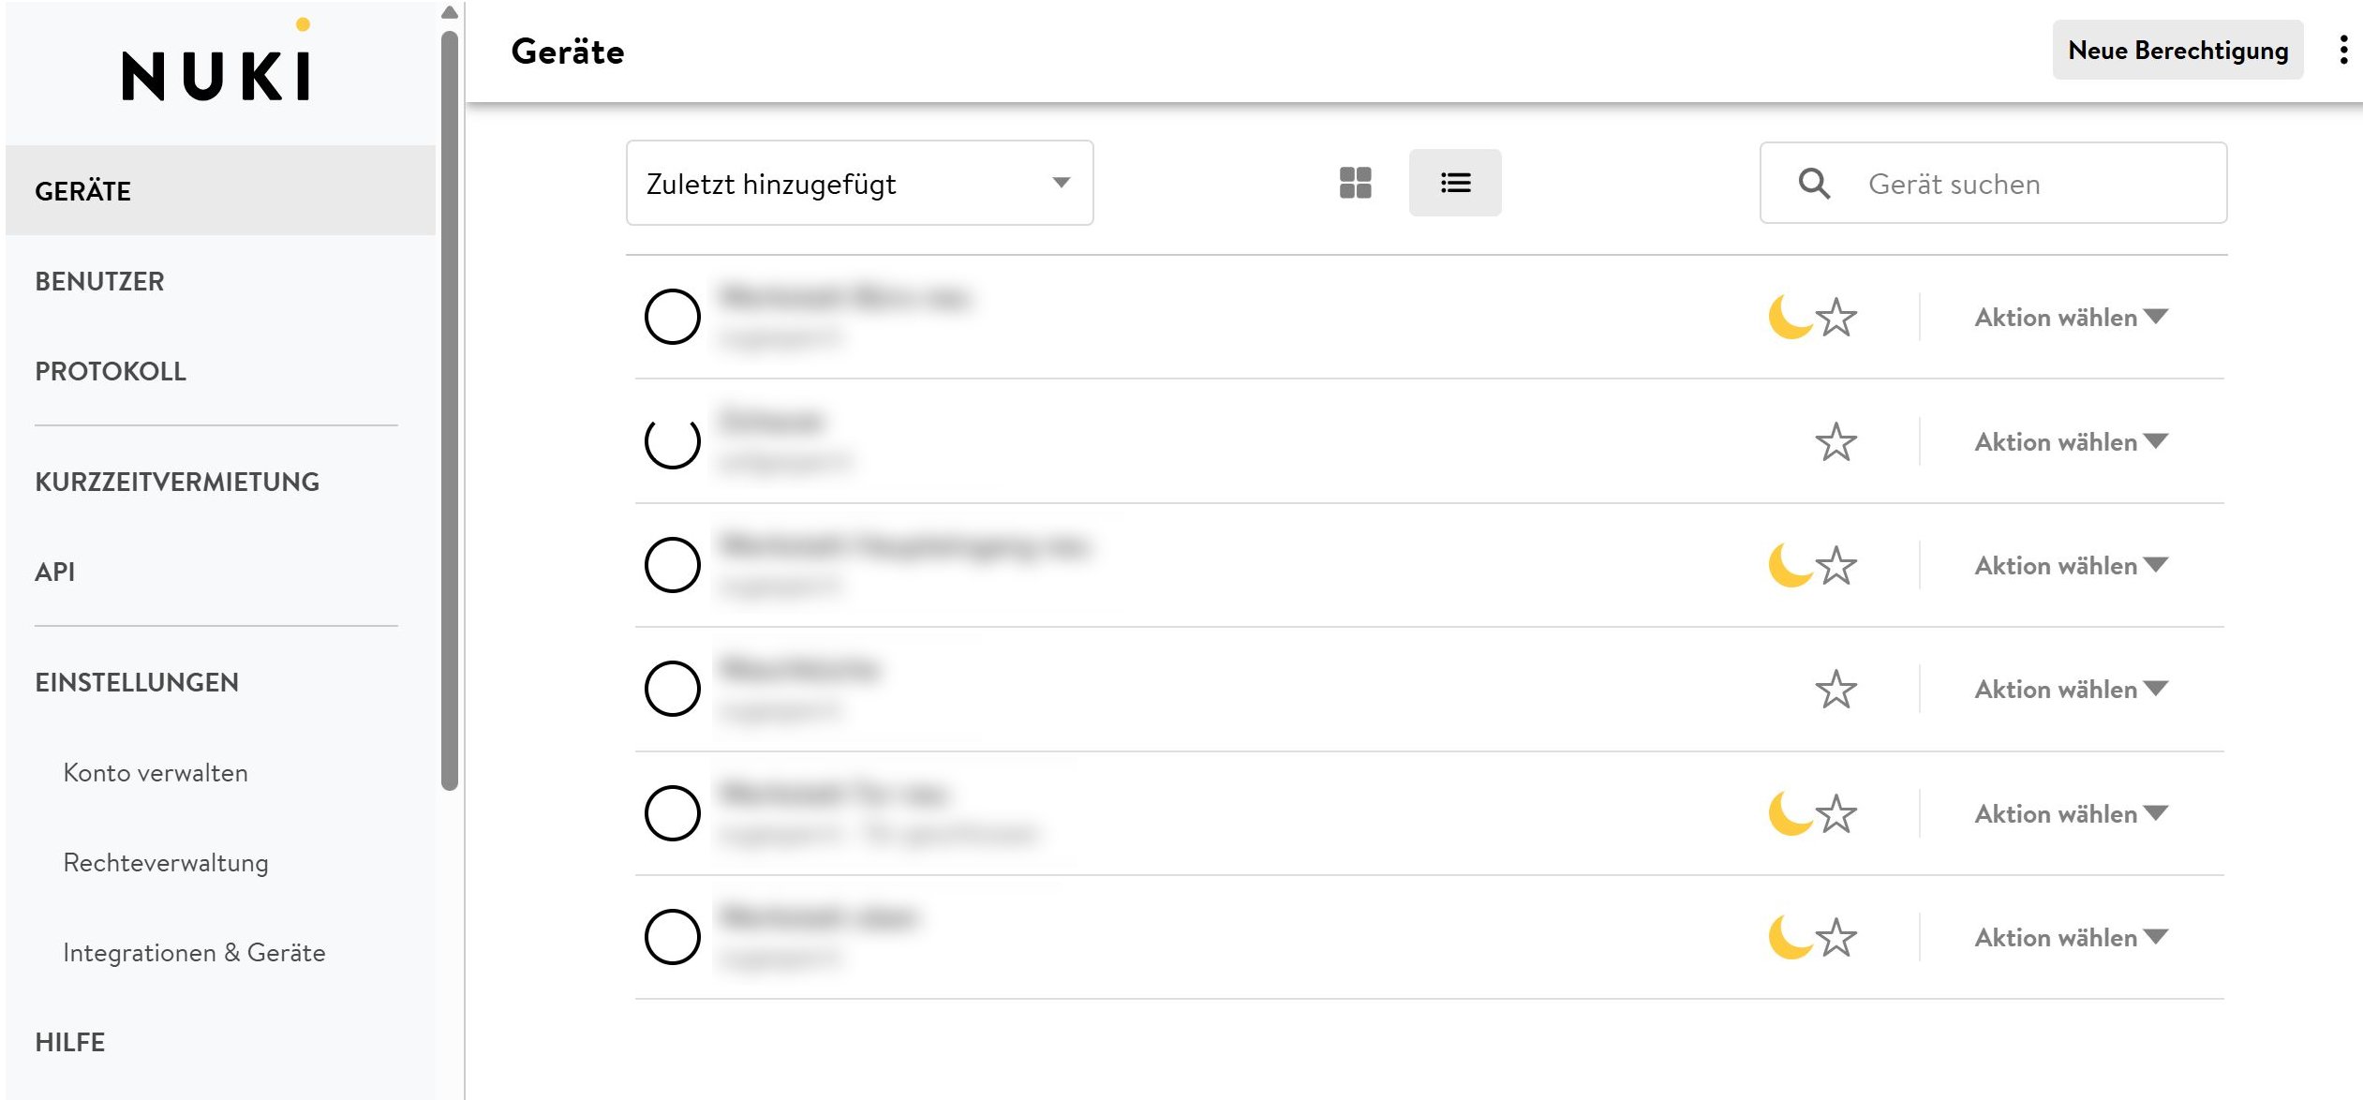Switch to list view layout
This screenshot has height=1100, width=2363.
1454,183
